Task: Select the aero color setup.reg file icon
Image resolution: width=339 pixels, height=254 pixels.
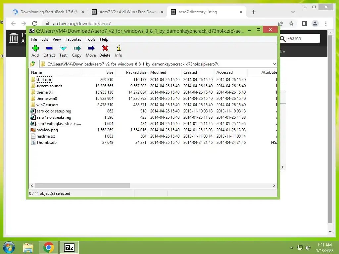Action: 33,111
